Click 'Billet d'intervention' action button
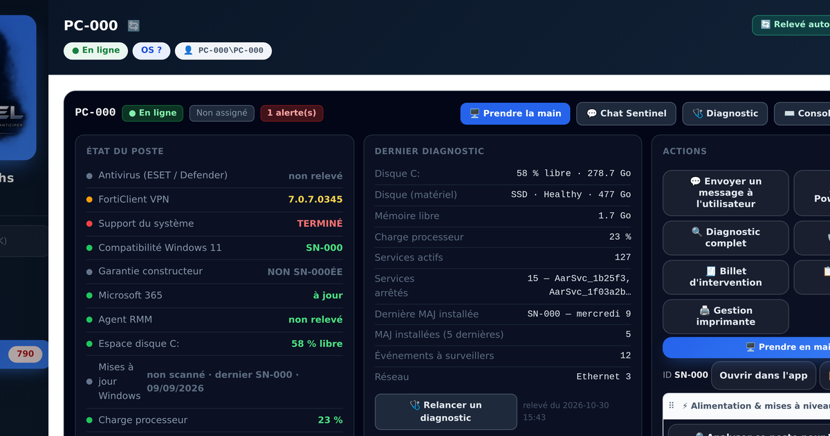830x436 pixels. [x=726, y=277]
